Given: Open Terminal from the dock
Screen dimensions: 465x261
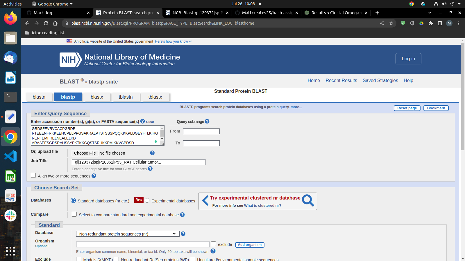Looking at the screenshot, I should (x=10, y=97).
